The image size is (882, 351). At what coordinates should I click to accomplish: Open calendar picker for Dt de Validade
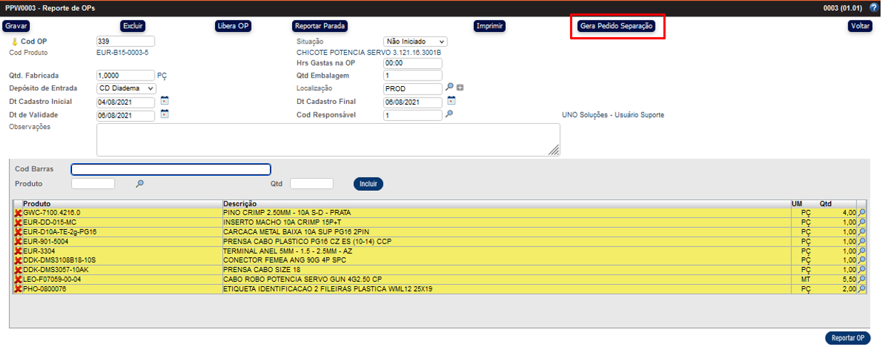coord(165,114)
